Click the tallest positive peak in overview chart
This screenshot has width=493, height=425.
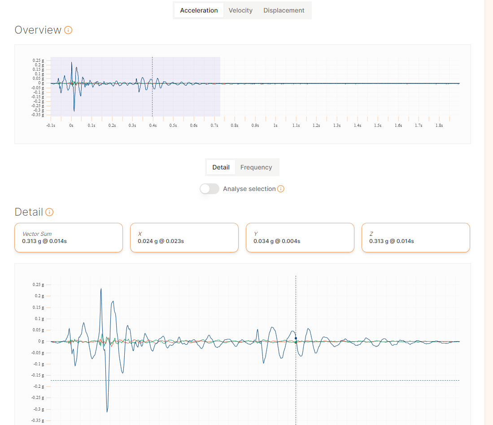point(72,63)
